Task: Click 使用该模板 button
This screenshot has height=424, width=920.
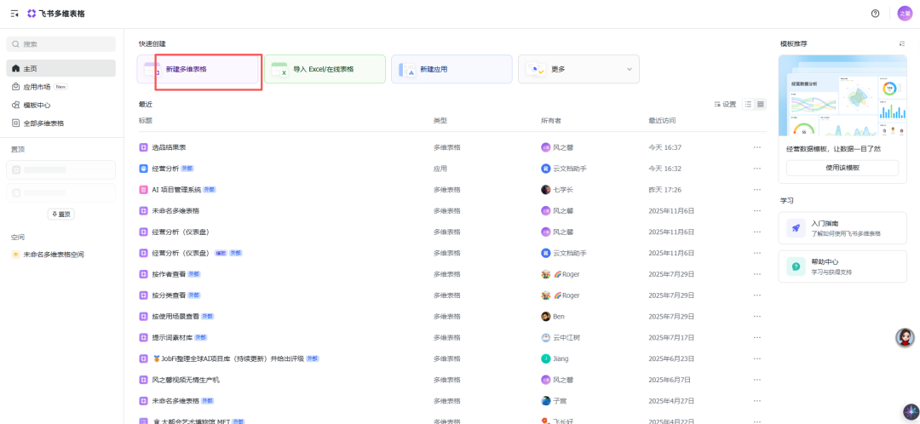Action: (x=842, y=167)
